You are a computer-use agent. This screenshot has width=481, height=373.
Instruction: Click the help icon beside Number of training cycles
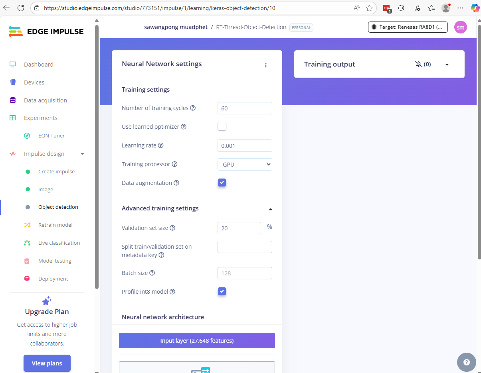(193, 108)
